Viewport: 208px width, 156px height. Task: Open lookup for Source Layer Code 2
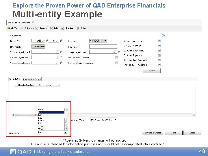[x=57, y=57]
